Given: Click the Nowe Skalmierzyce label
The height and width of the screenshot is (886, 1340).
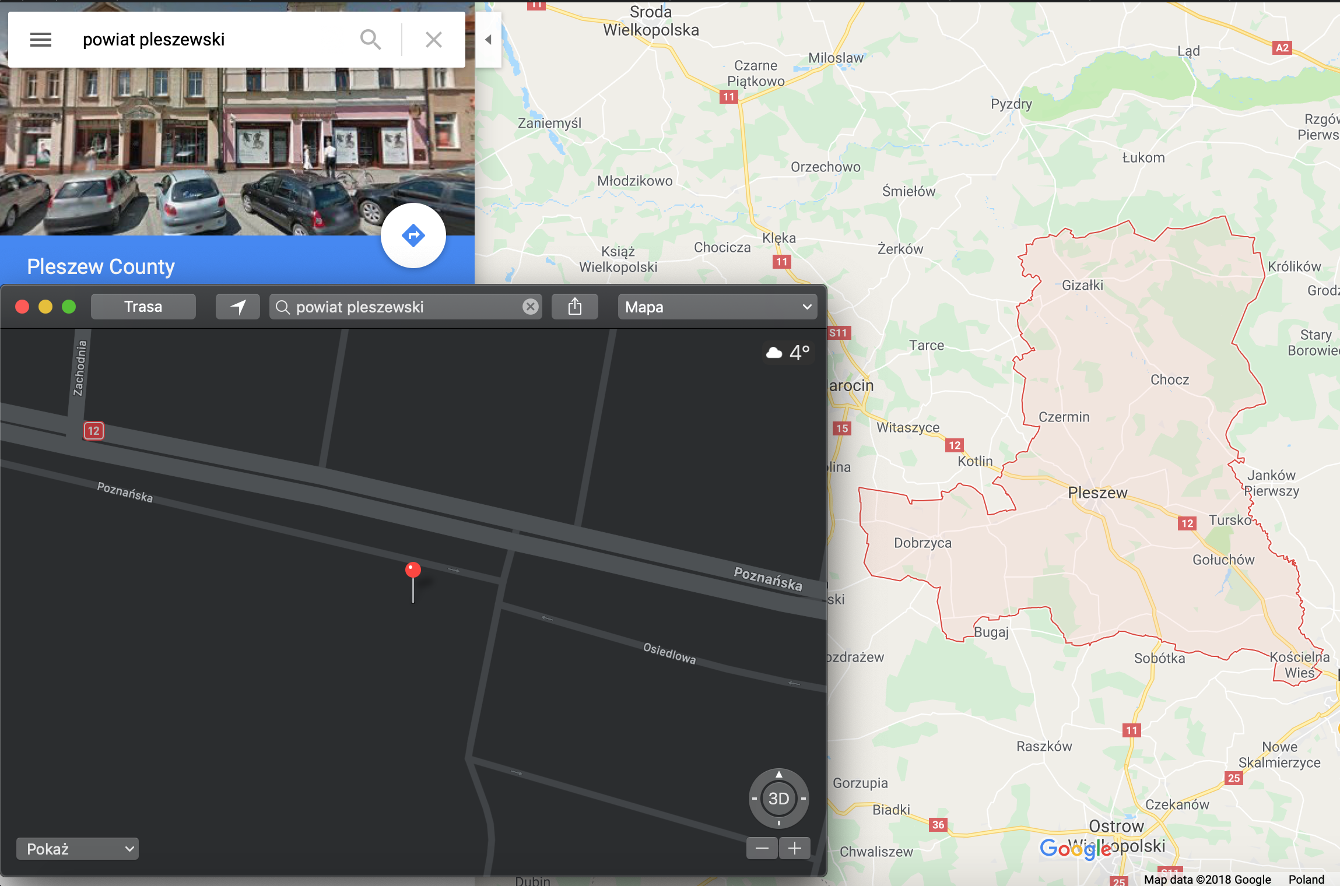Looking at the screenshot, I should tap(1279, 754).
